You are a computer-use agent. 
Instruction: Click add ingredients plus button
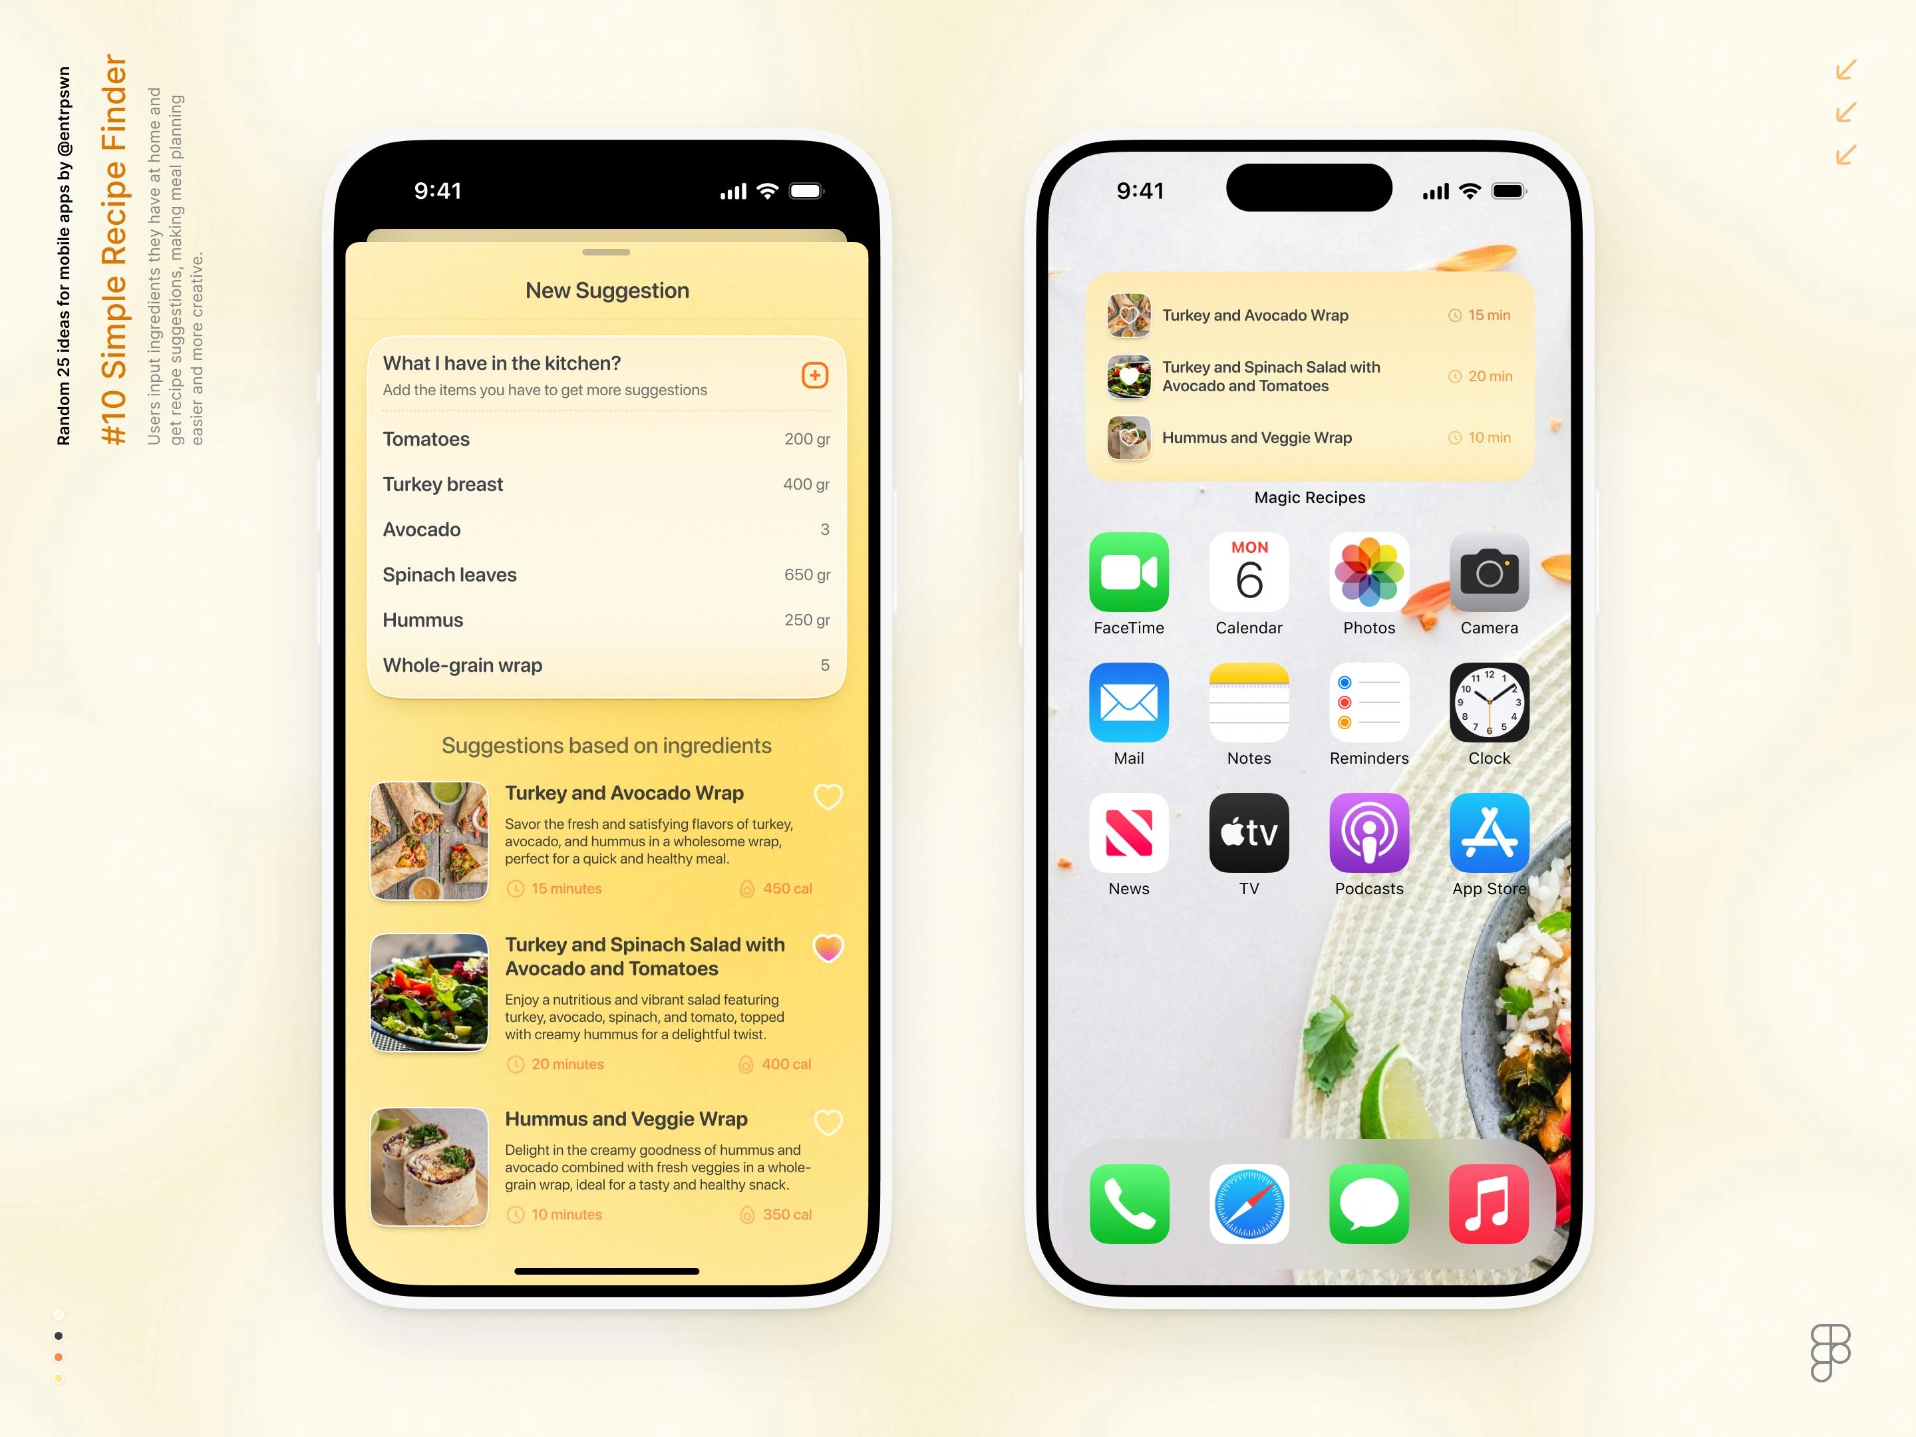coord(815,375)
